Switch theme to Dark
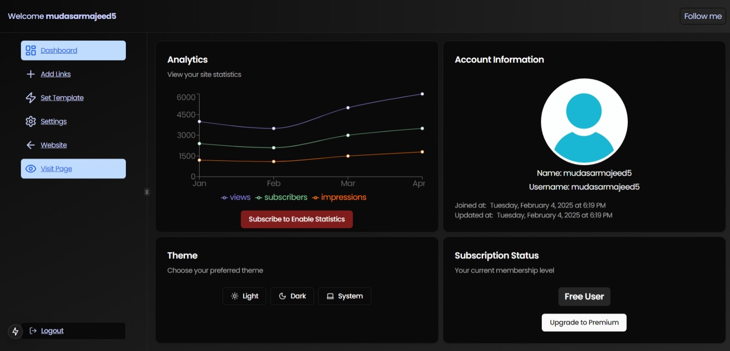This screenshot has width=730, height=351. [292, 296]
